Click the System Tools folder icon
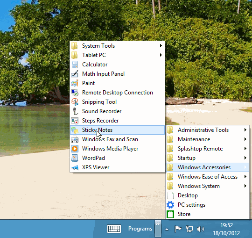The width and height of the screenshot is (252, 238). coord(74,46)
